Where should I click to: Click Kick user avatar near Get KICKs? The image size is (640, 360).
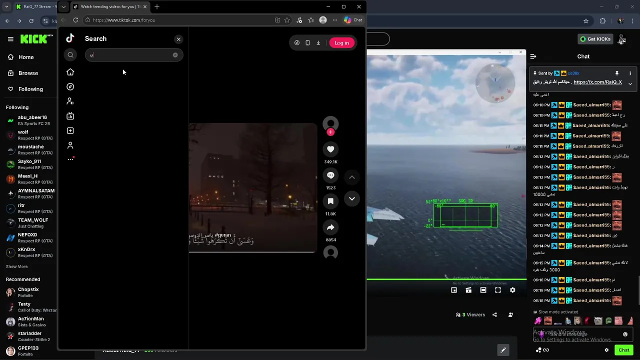point(622,39)
